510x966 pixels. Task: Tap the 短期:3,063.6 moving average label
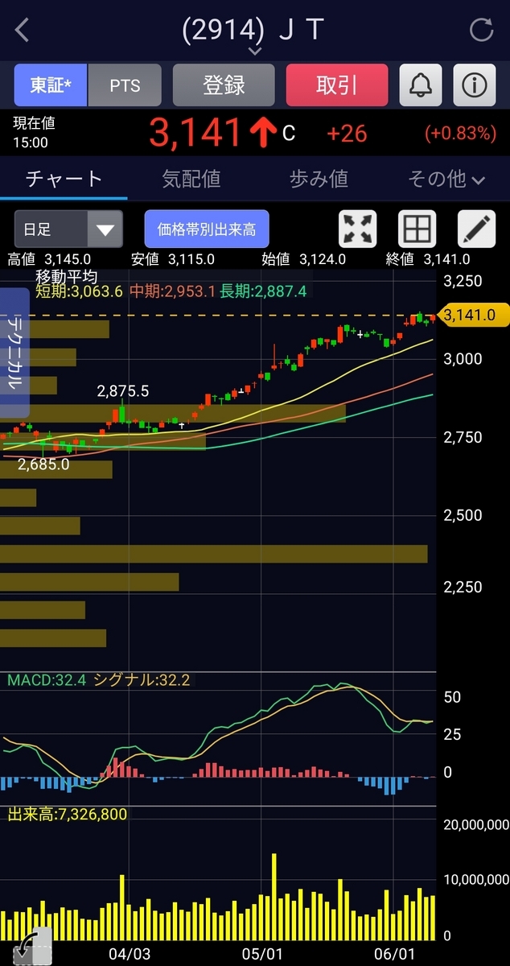click(x=79, y=291)
